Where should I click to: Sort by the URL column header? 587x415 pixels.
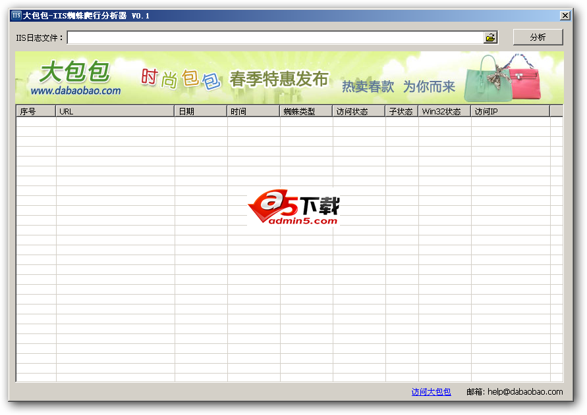coord(115,111)
